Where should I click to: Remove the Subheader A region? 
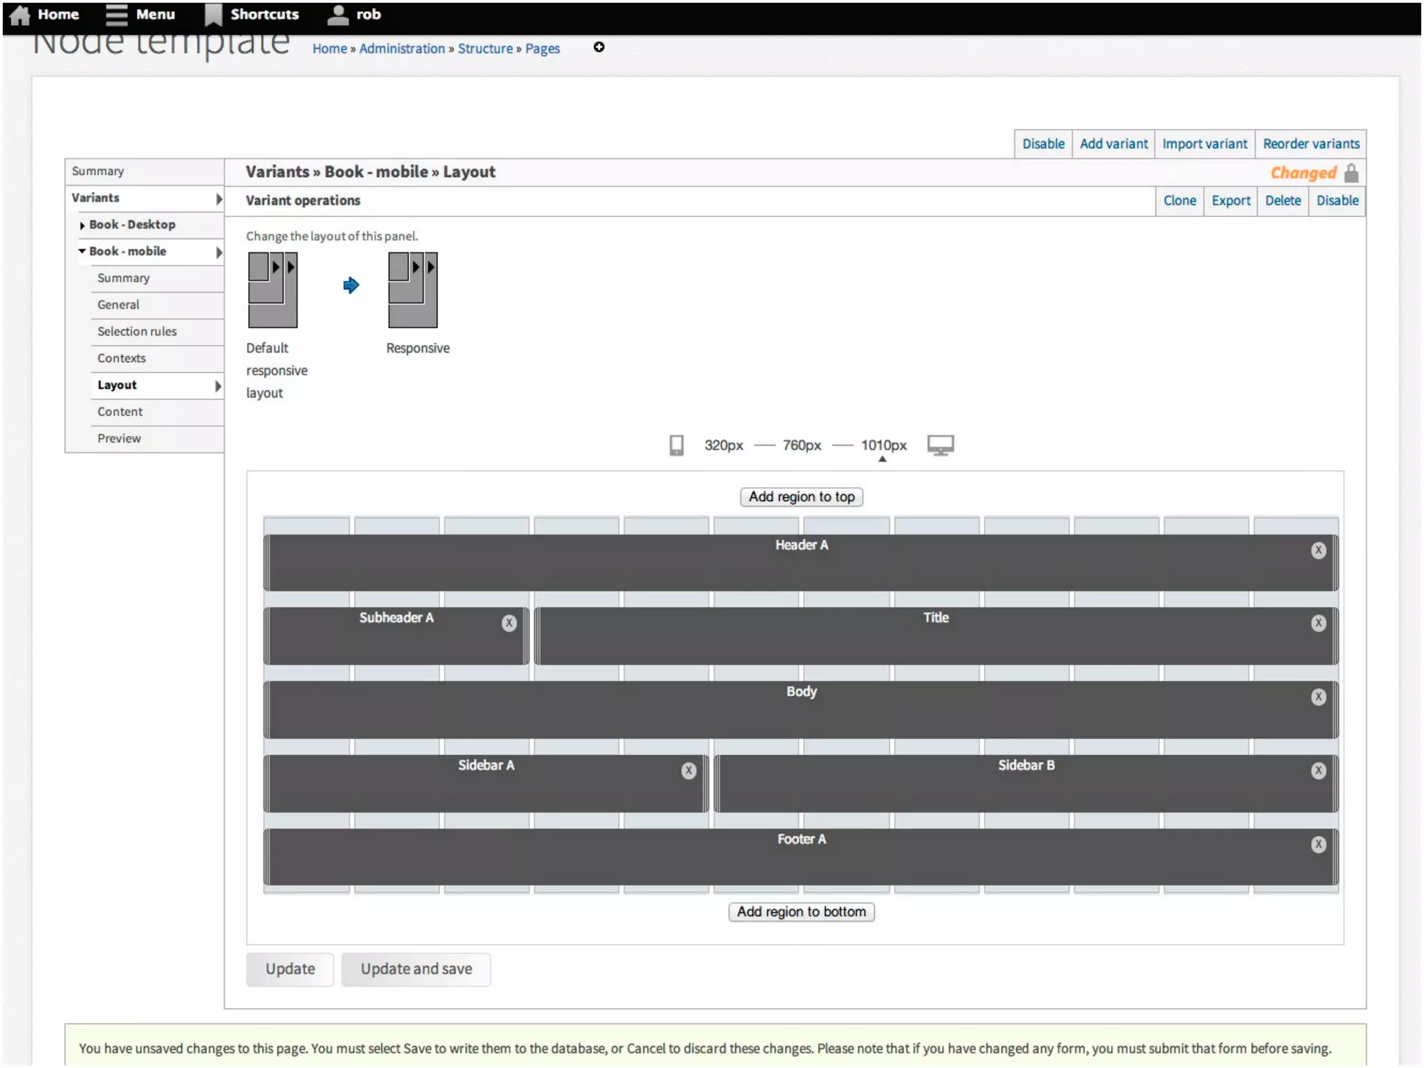(509, 623)
